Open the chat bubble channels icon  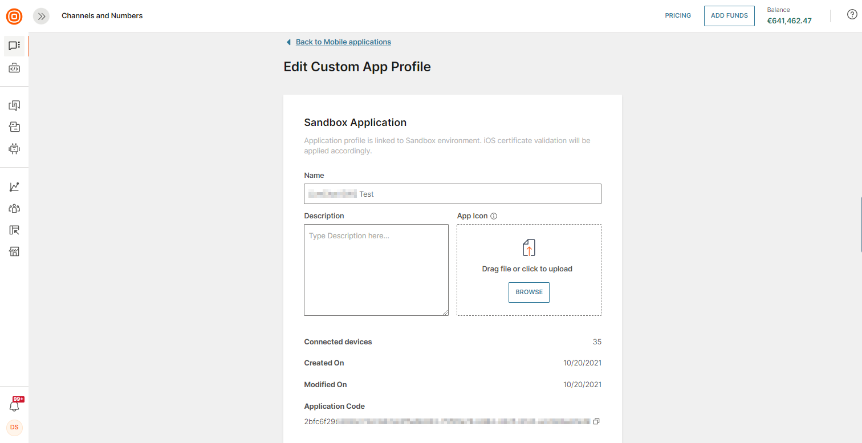point(14,46)
